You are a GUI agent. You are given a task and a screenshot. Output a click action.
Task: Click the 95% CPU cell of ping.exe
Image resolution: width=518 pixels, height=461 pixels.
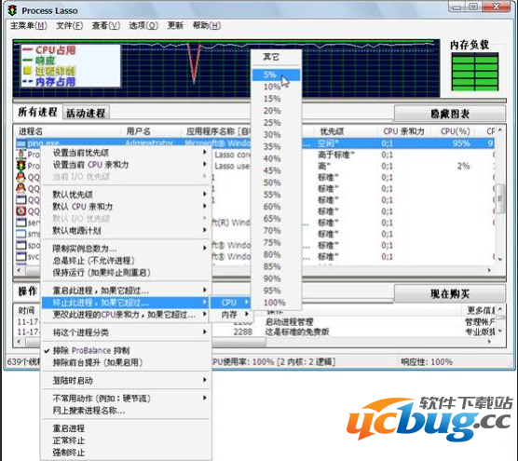[461, 143]
